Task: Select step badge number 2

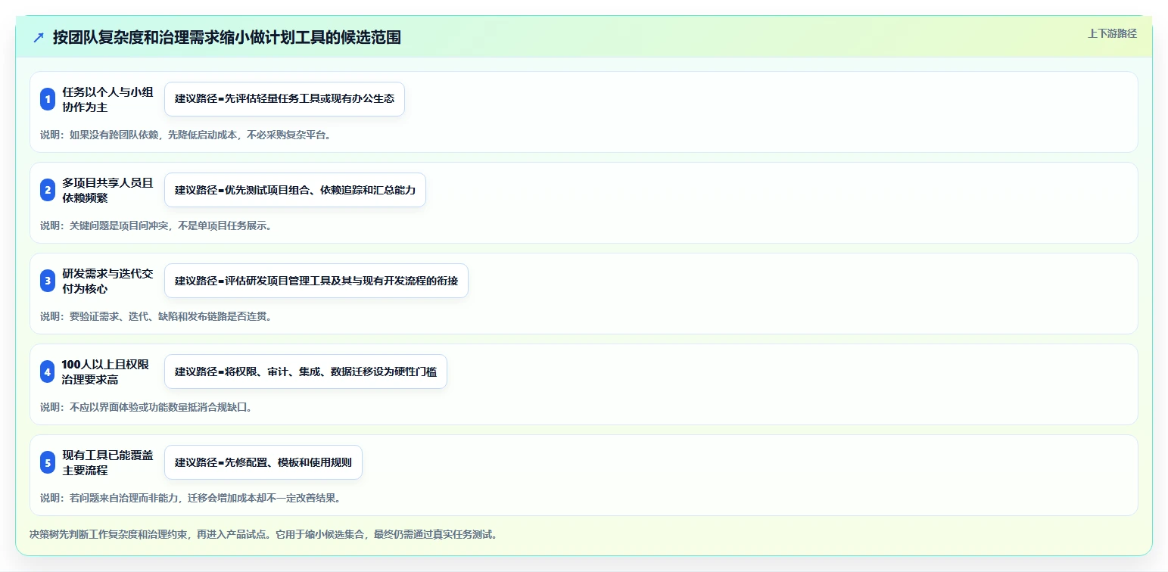Action: click(x=48, y=190)
